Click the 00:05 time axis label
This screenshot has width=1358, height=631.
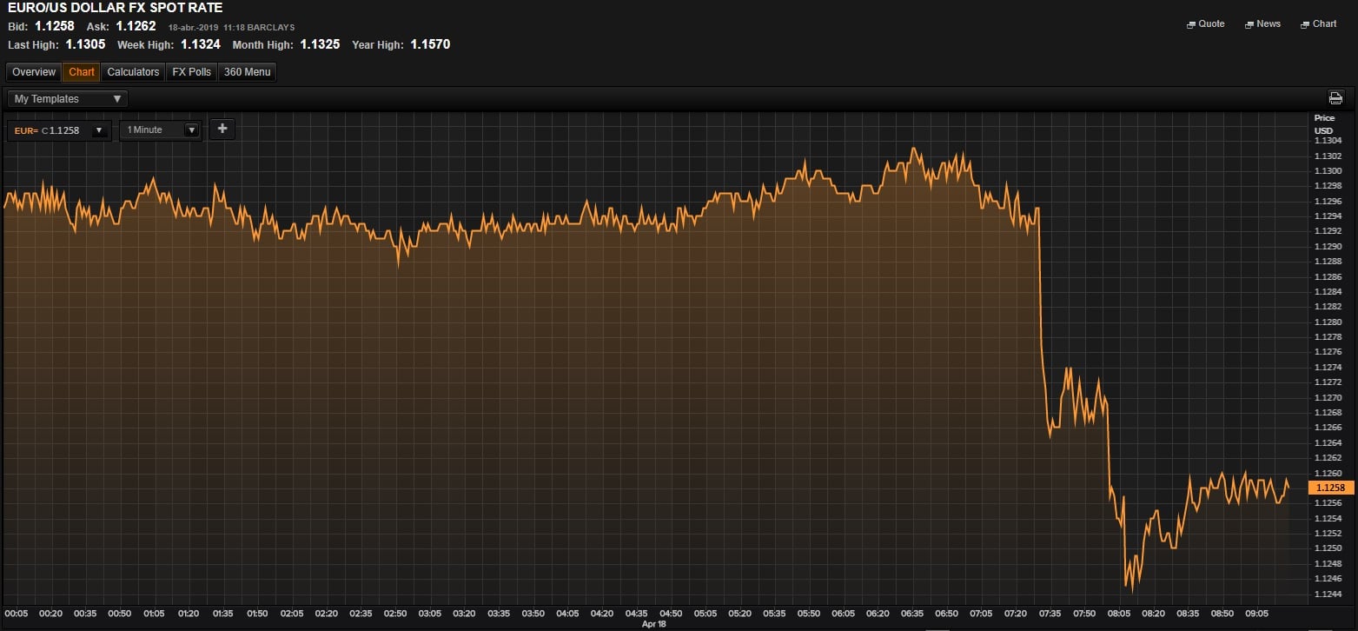[x=17, y=614]
